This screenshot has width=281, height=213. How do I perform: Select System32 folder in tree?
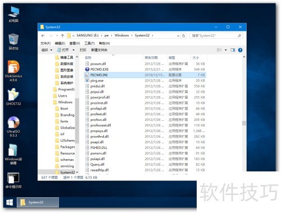pyautogui.click(x=67, y=173)
